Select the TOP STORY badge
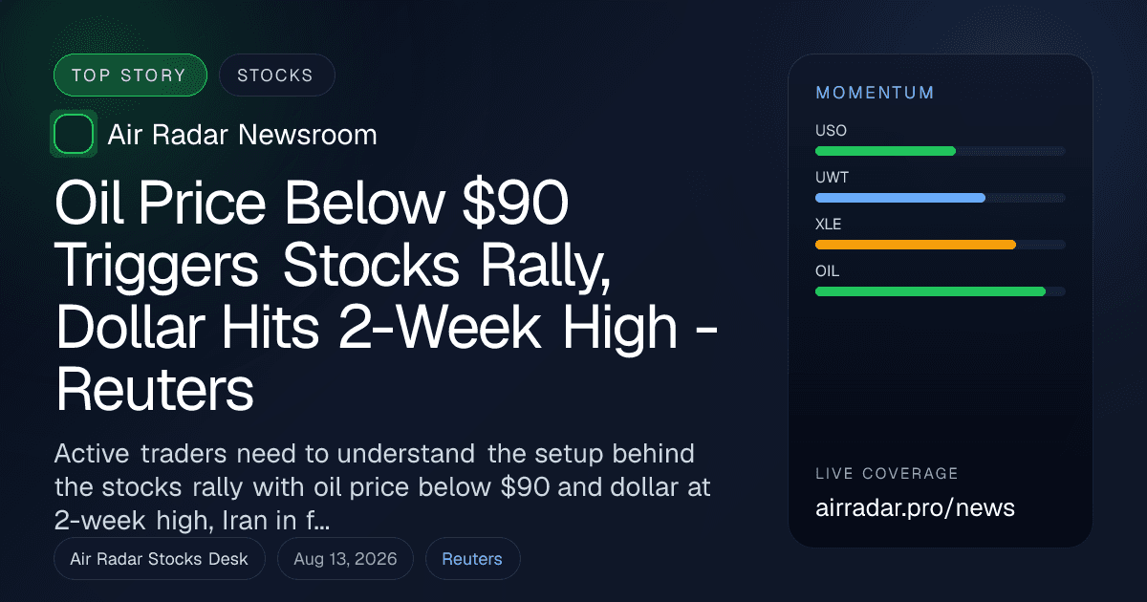 click(131, 75)
